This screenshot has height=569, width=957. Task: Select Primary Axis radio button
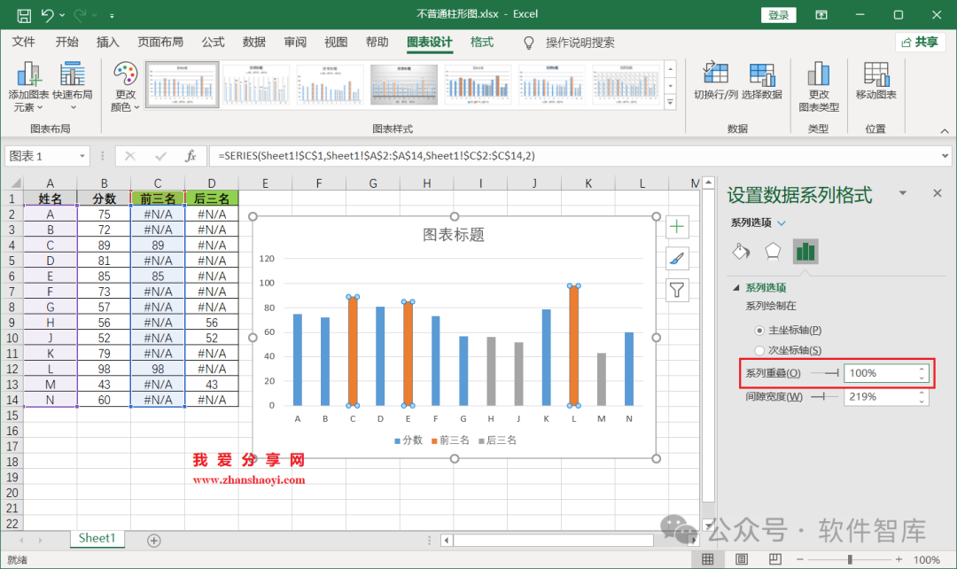[x=759, y=331]
